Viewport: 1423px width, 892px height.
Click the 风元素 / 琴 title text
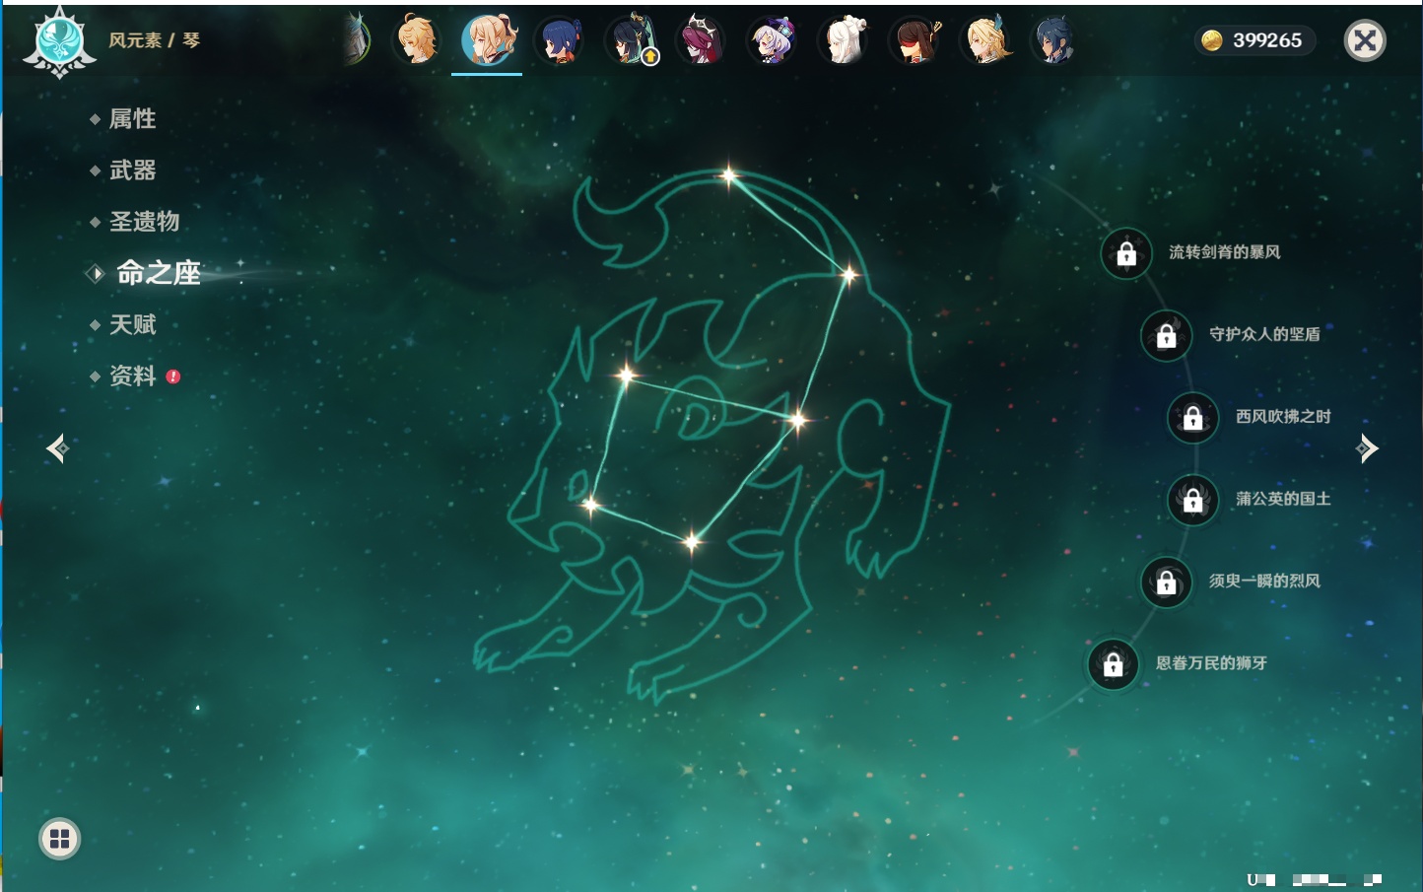[x=154, y=40]
